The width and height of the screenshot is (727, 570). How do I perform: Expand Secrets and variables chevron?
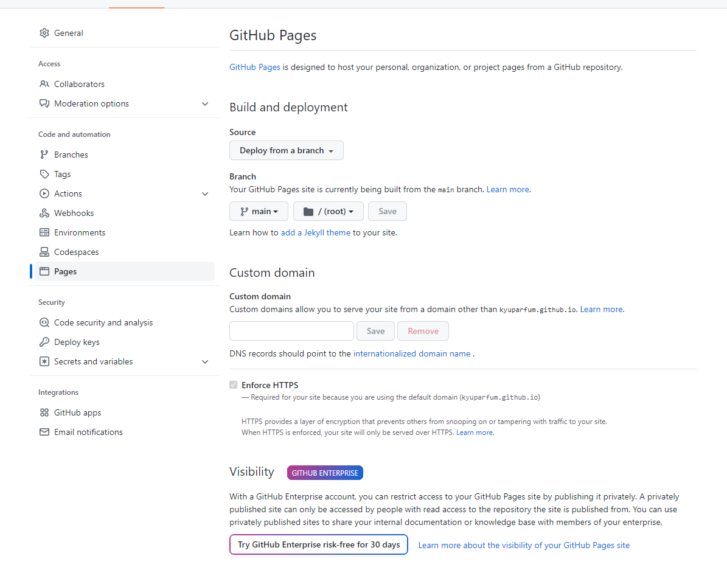click(x=205, y=361)
